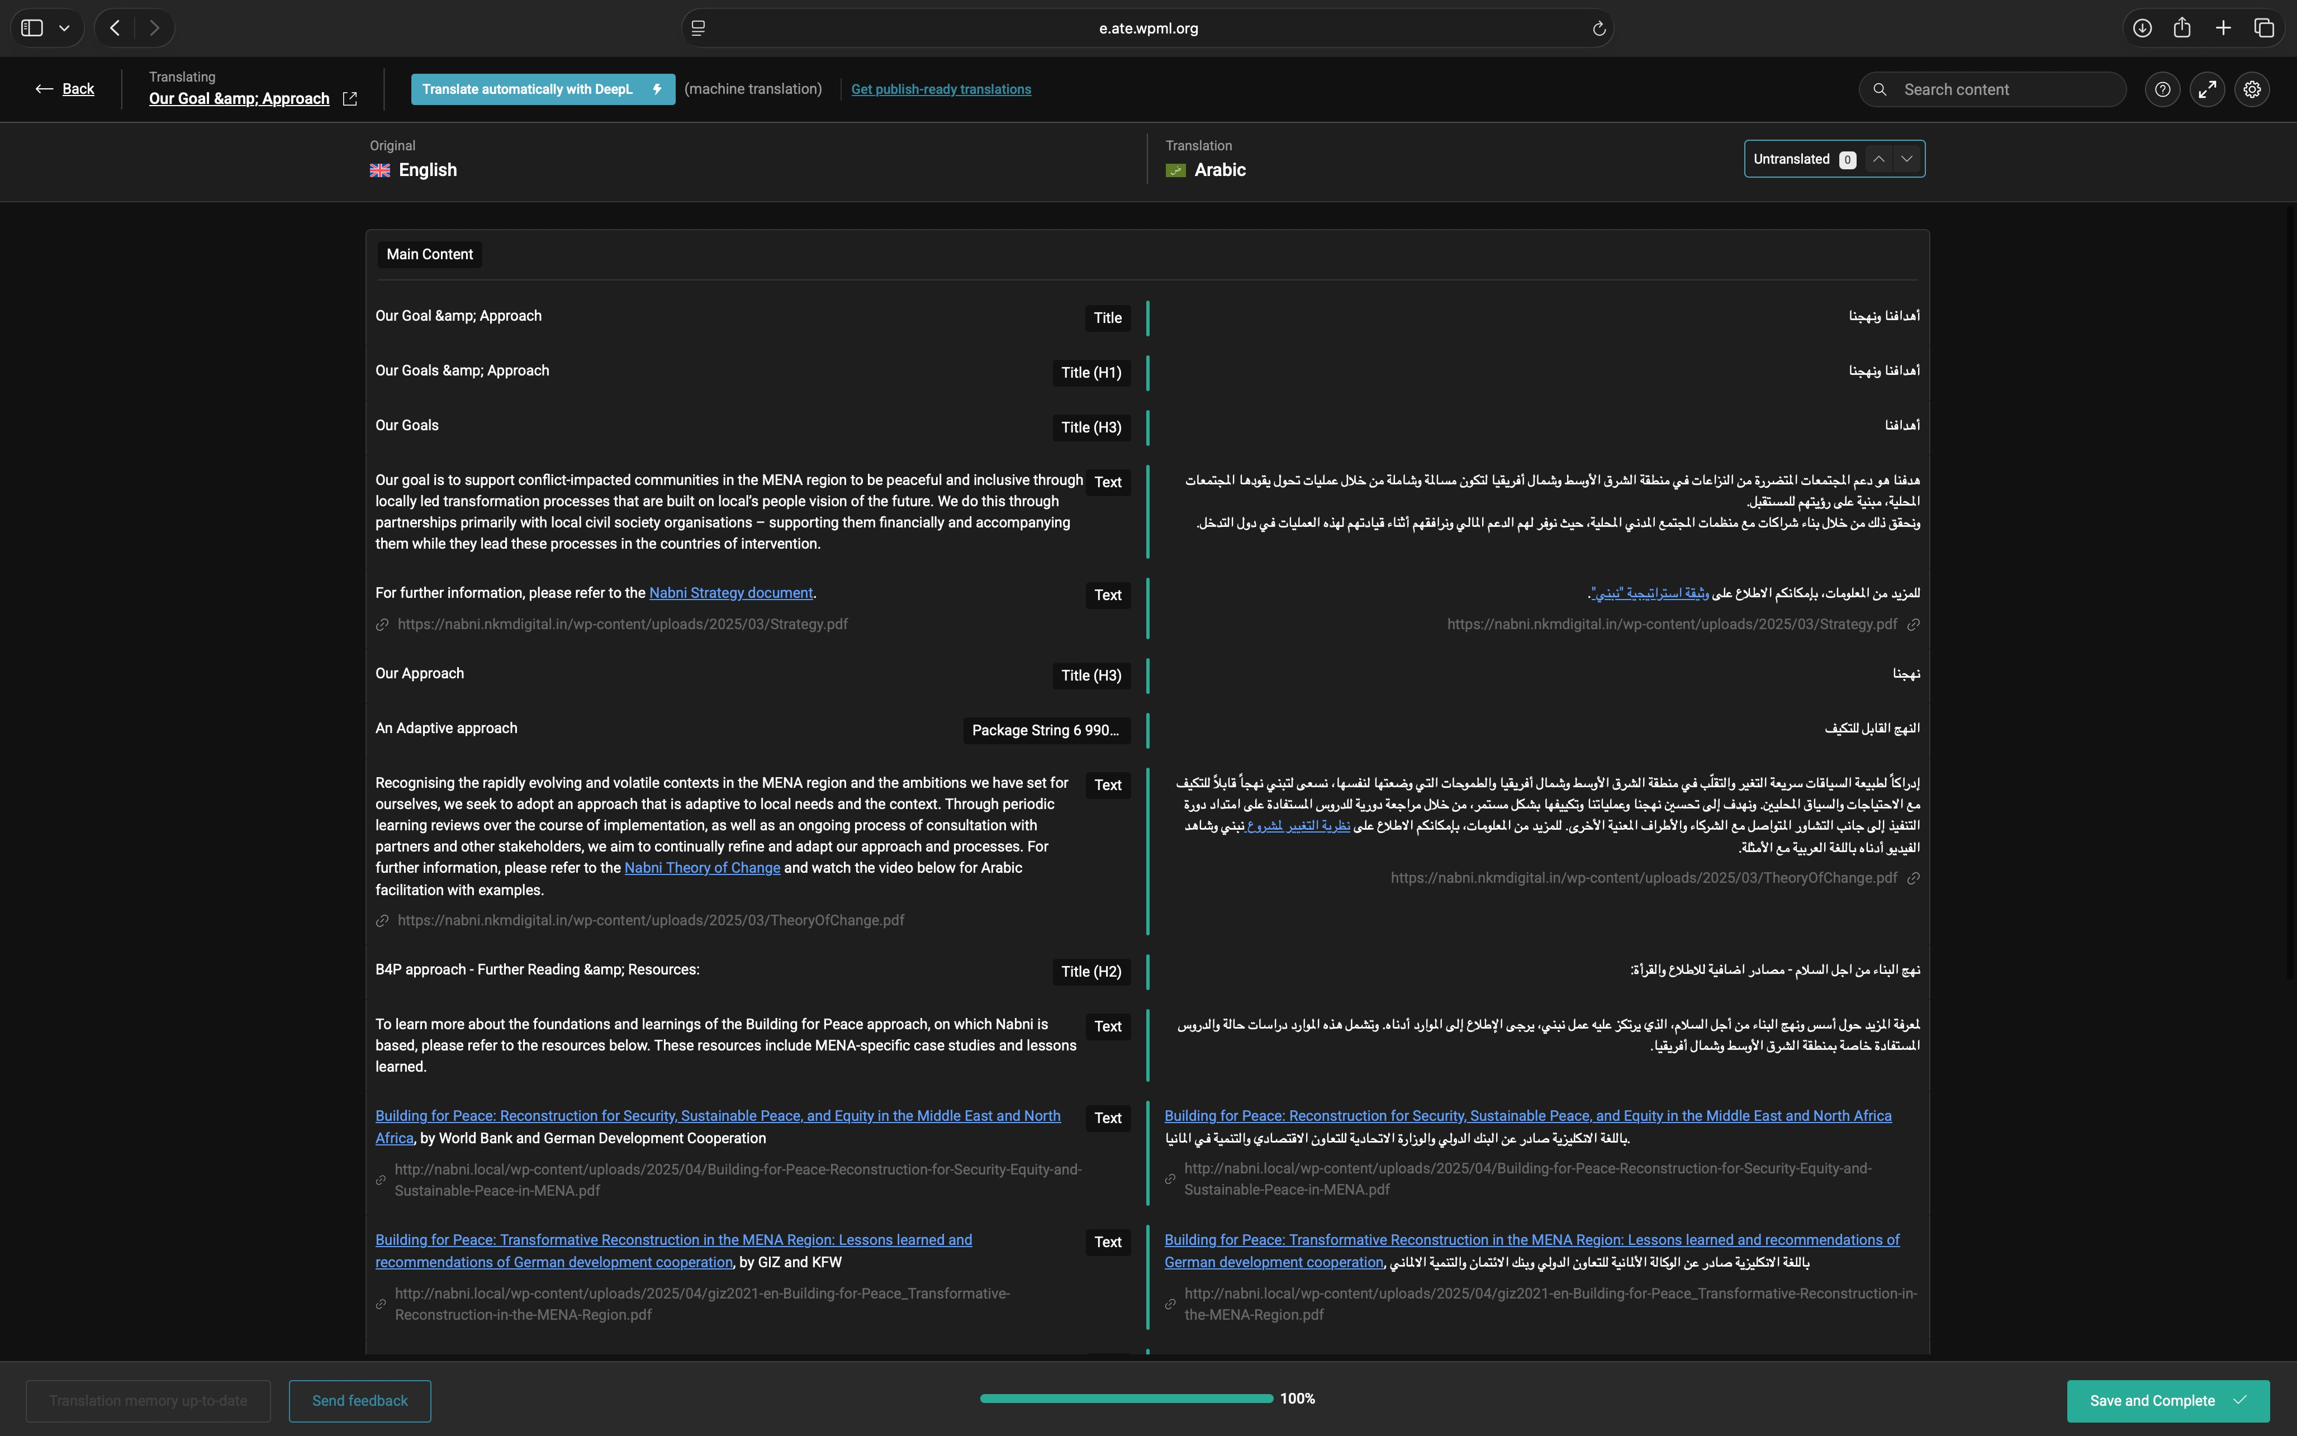
Task: Open the Our Goal & Approach page link
Action: pos(239,99)
